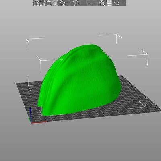Screen dimensions: 161x161
Task: Click the Undo arrow
Action: [116, 3]
